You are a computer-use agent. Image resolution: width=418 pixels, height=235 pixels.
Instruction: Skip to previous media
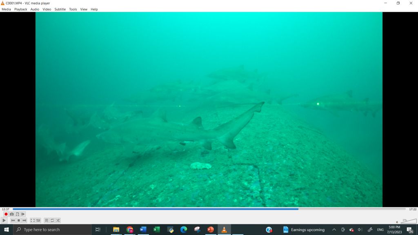pyautogui.click(x=13, y=220)
